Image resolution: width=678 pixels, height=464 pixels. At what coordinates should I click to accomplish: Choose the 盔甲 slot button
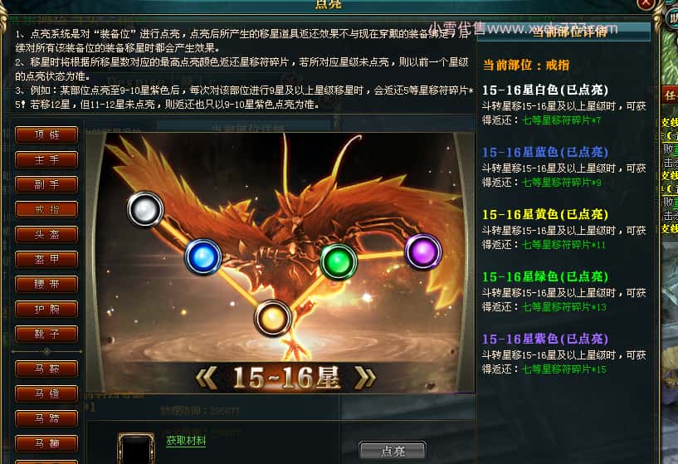click(x=46, y=260)
